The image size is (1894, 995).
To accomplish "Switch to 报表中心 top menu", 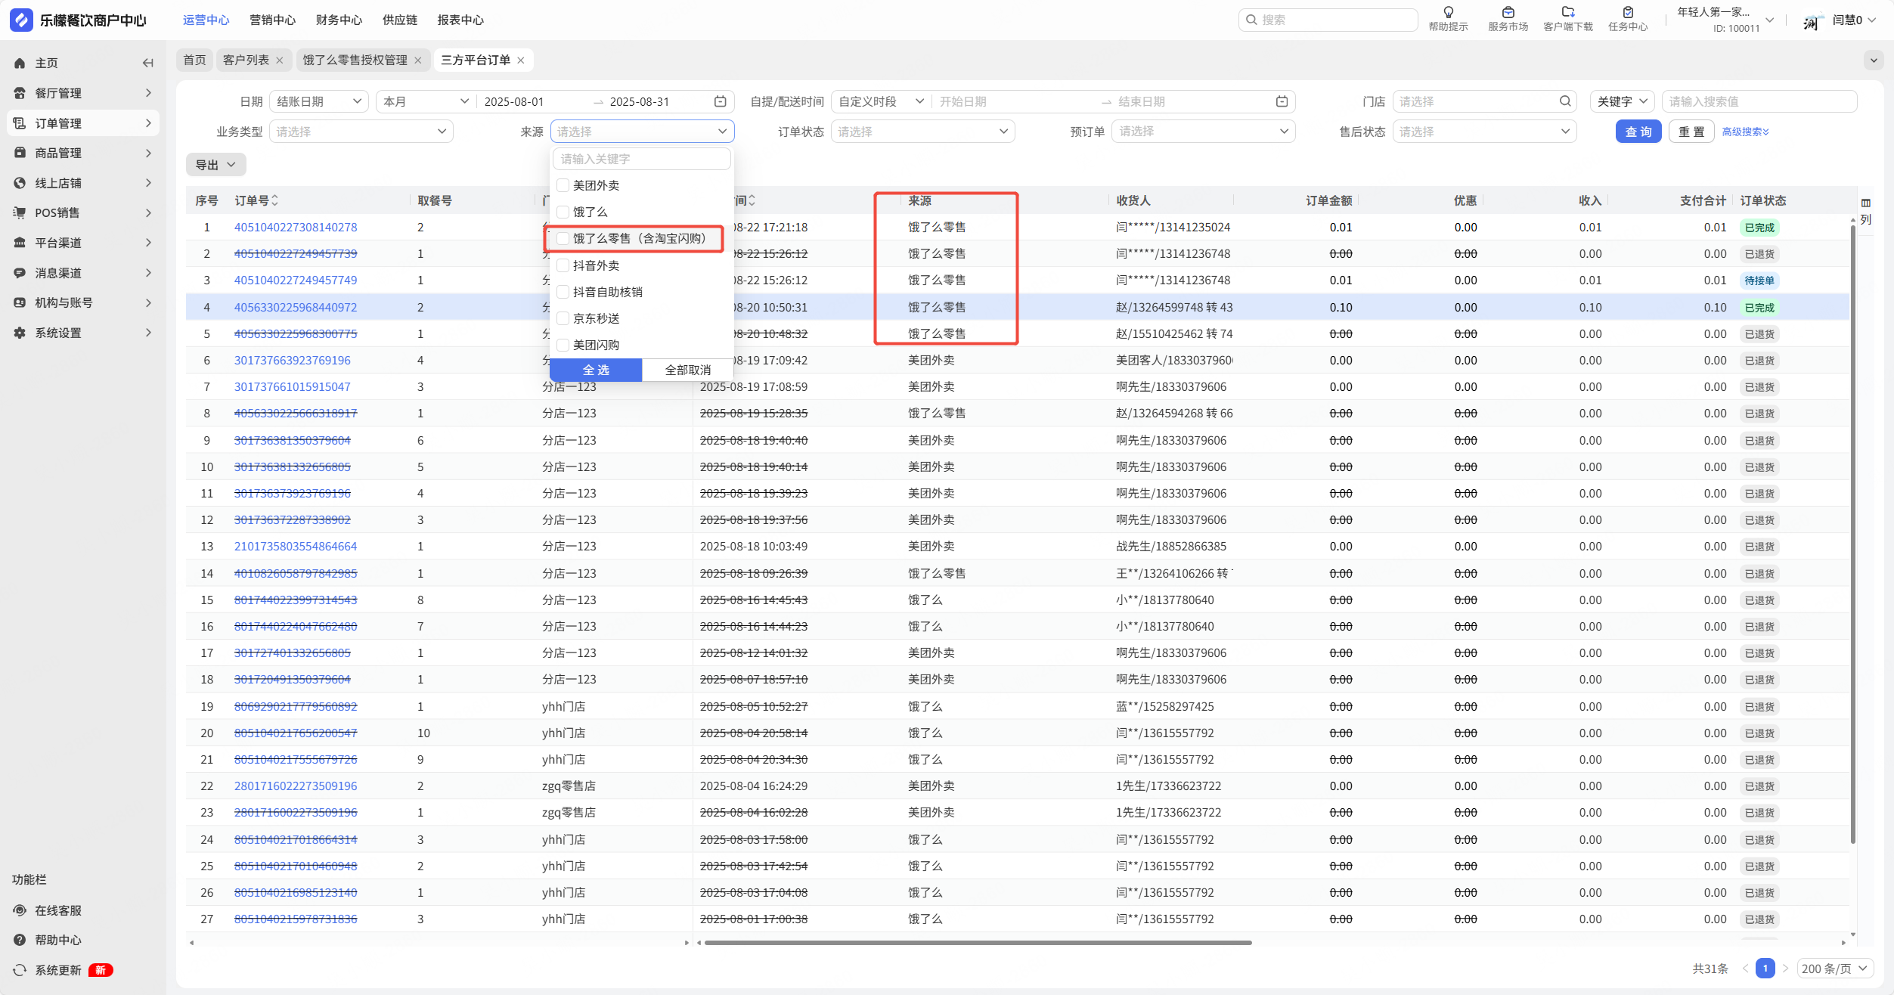I will point(460,20).
